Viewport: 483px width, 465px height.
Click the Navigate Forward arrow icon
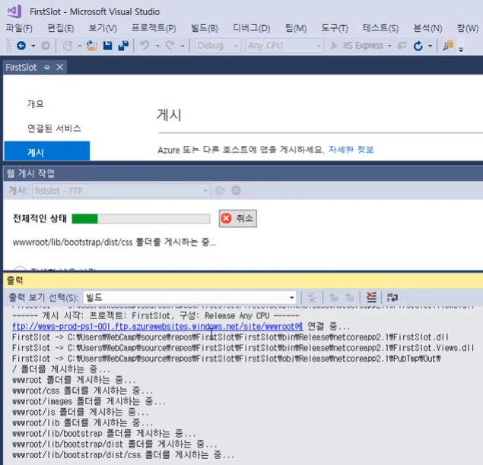tap(46, 46)
